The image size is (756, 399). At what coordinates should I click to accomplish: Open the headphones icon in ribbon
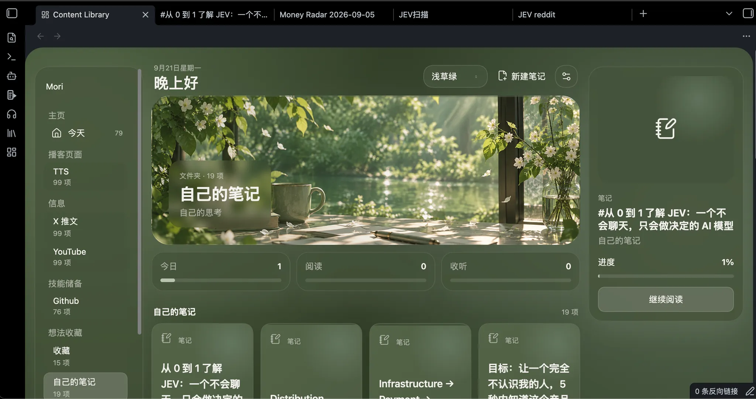(12, 114)
